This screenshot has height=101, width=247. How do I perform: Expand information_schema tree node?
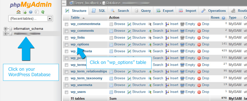[6, 29]
